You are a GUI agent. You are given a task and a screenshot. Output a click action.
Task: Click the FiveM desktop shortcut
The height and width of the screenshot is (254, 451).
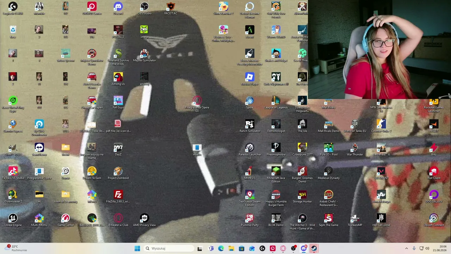pos(249,32)
